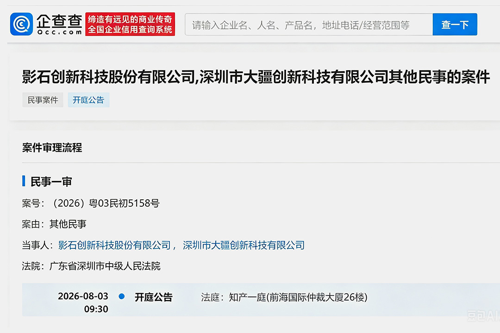Click the red 全国企业信用查询系统 banner

(130, 24)
